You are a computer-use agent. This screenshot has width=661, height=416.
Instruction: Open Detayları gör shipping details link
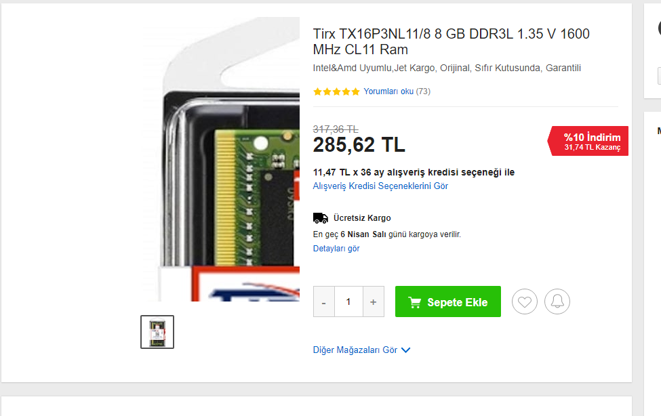tap(336, 248)
